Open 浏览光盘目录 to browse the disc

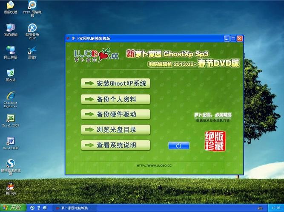click(115, 130)
